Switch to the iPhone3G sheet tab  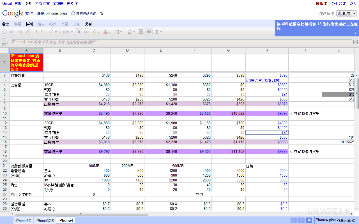23,221
